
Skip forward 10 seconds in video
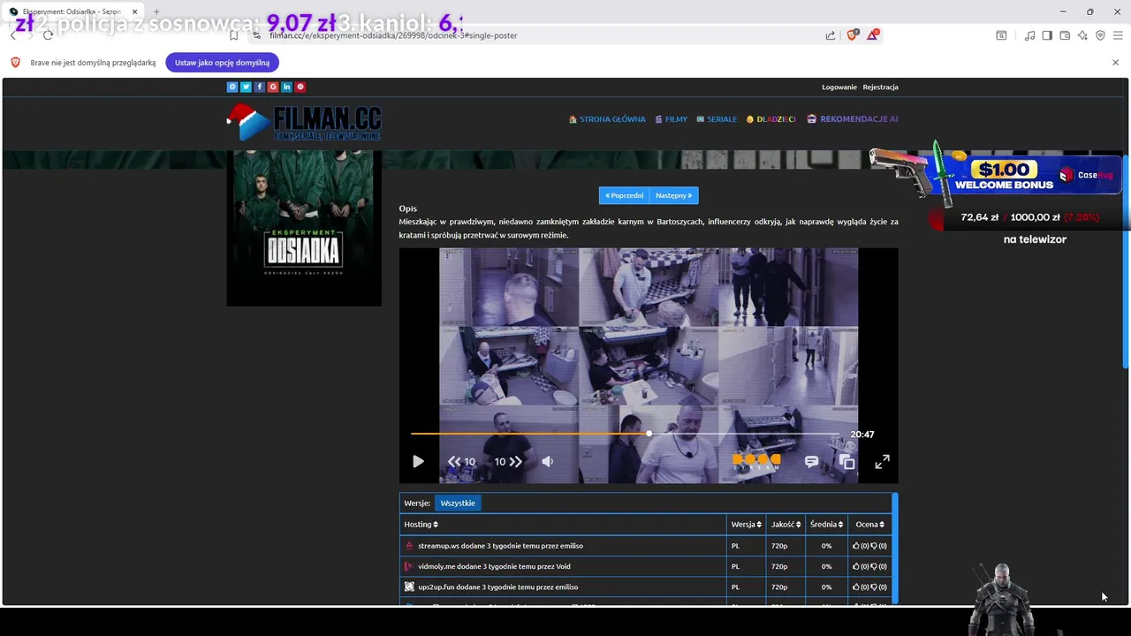tap(508, 461)
